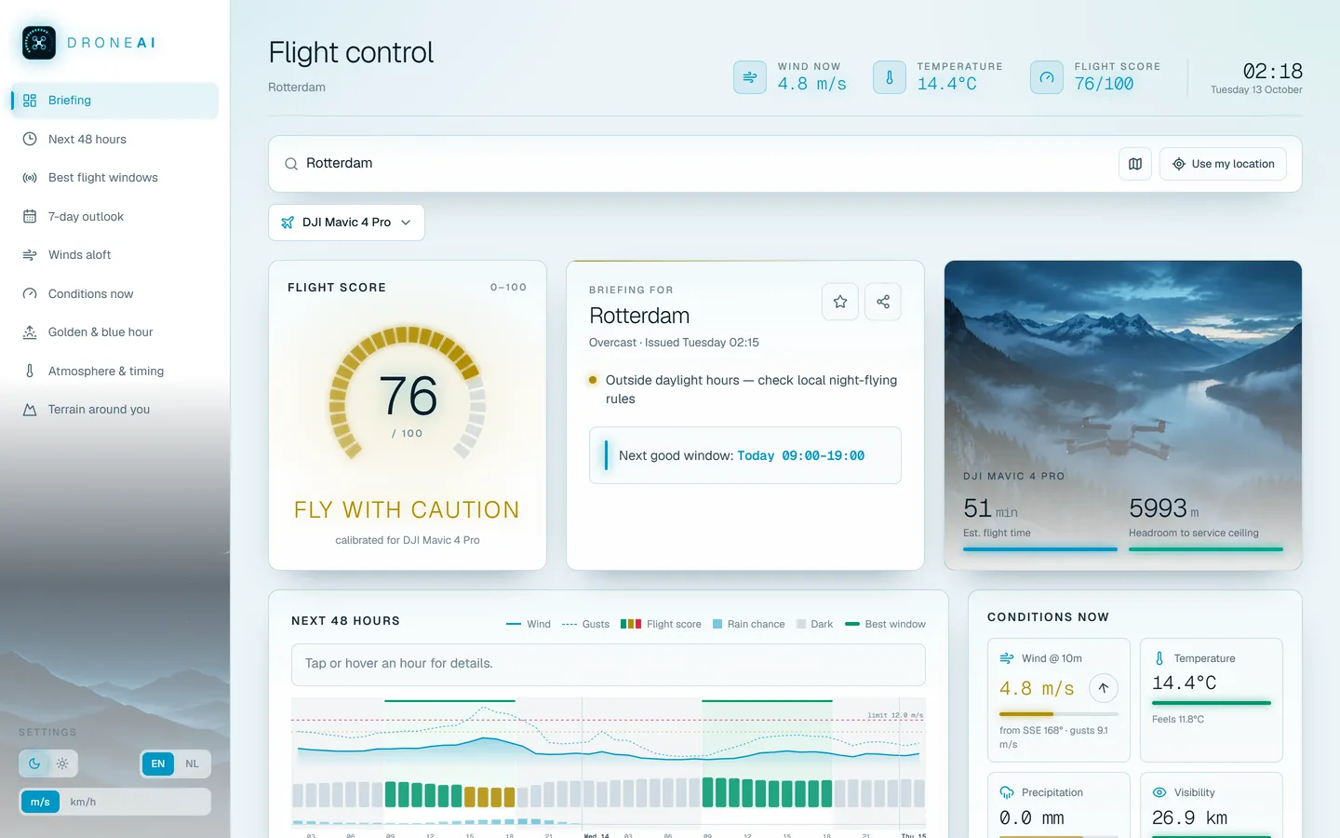Share the Rotterdam briefing
The image size is (1340, 838).
pyautogui.click(x=883, y=302)
